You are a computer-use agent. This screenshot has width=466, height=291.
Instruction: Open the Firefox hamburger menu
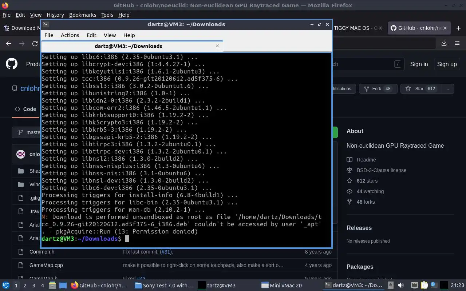pyautogui.click(x=457, y=43)
